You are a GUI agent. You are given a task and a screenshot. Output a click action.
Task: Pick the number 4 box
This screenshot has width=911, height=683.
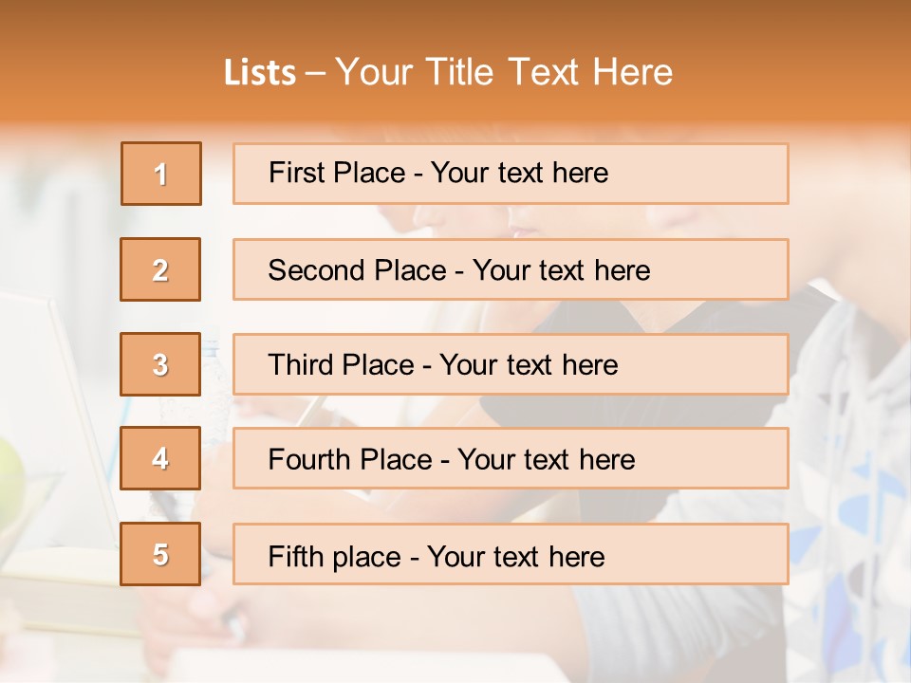coord(160,459)
